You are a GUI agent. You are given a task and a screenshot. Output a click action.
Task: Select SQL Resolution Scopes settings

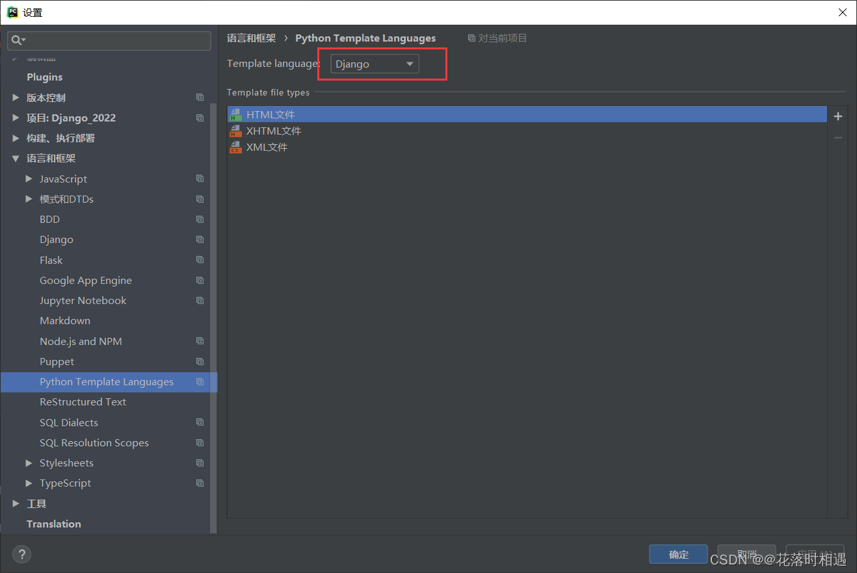click(94, 442)
